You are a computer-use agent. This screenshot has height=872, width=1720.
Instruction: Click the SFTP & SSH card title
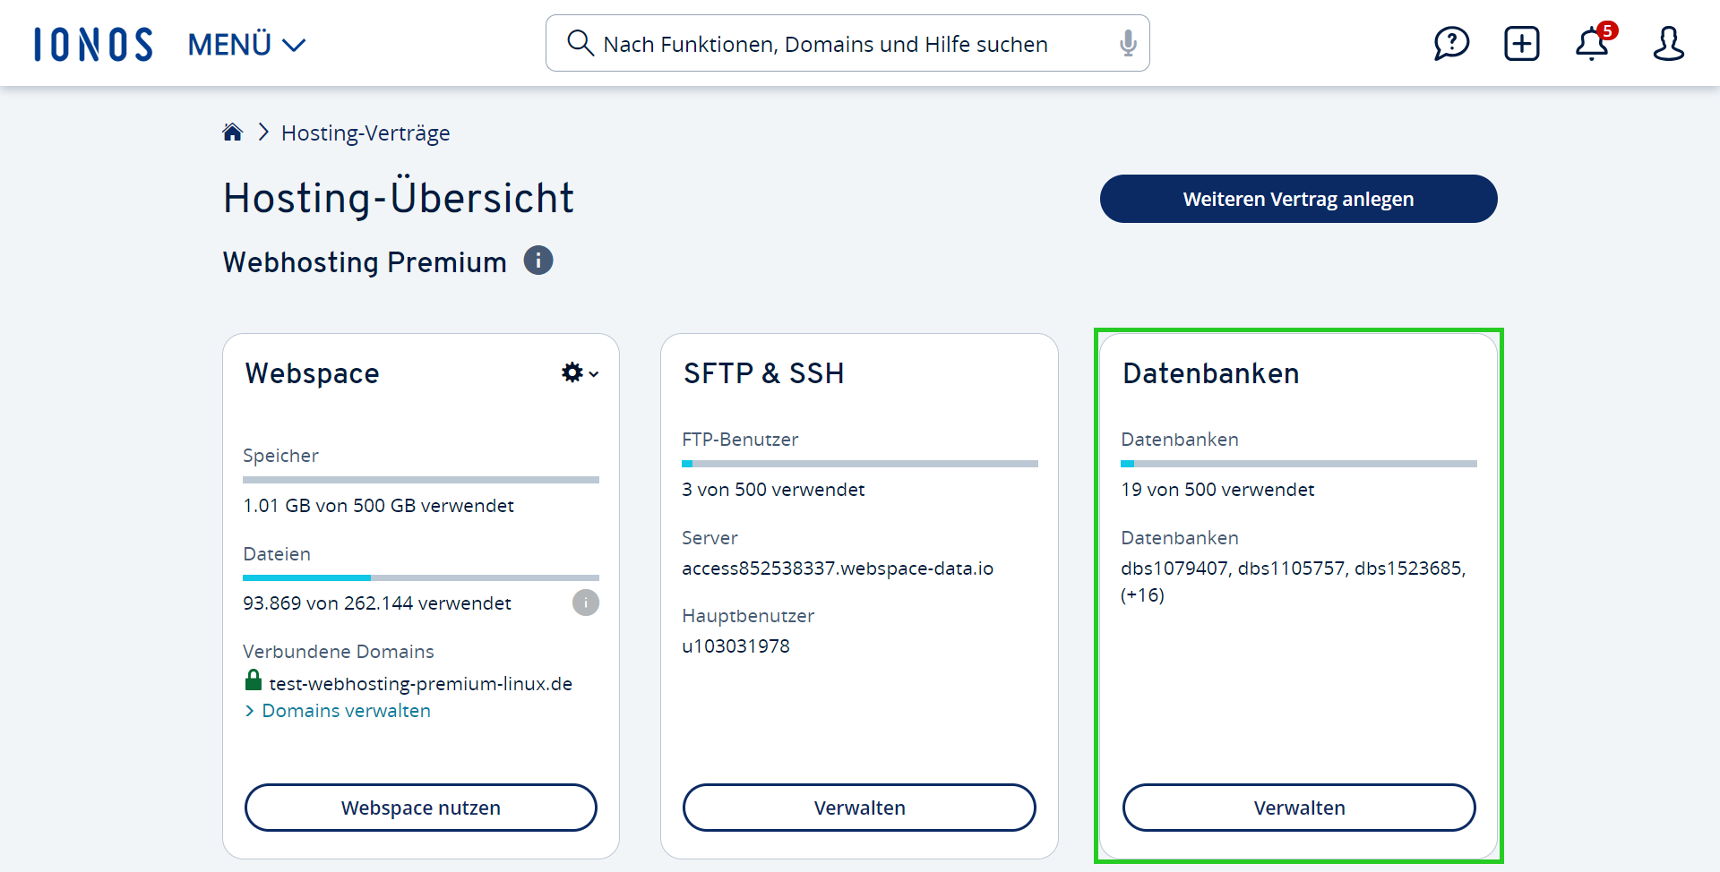(763, 372)
